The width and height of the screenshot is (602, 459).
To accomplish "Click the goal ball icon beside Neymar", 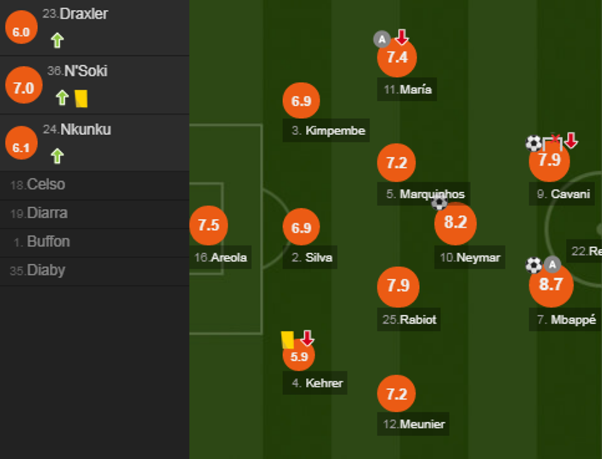I will [439, 202].
